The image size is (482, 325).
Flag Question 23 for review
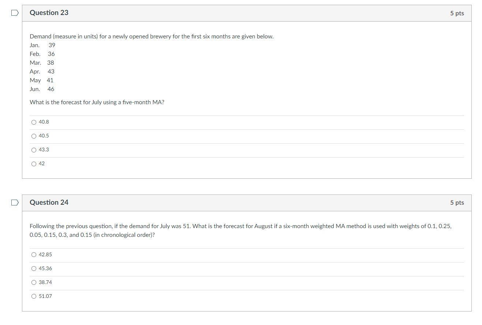pyautogui.click(x=14, y=12)
